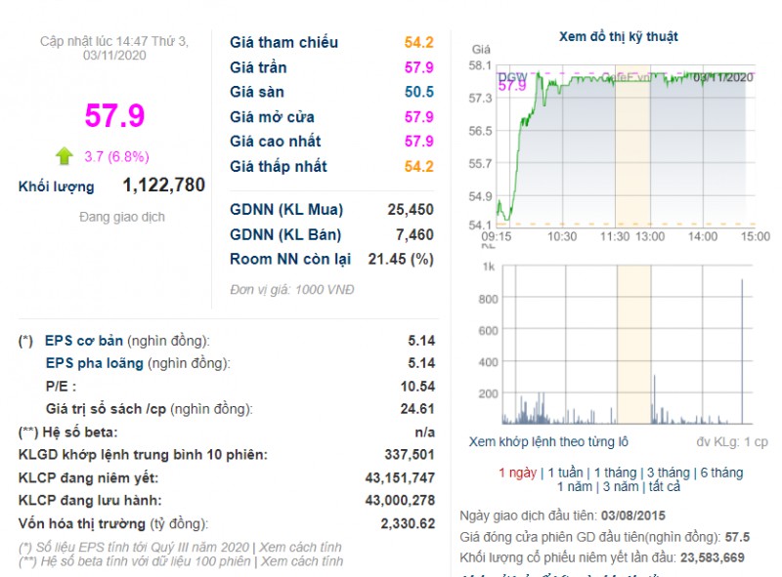782x577 pixels.
Task: Open 'Xem cách tính' for beta coefficient
Action: click(x=302, y=561)
